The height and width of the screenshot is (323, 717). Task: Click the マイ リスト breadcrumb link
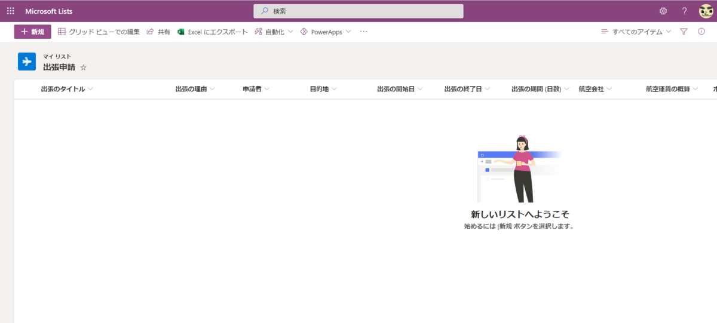57,57
